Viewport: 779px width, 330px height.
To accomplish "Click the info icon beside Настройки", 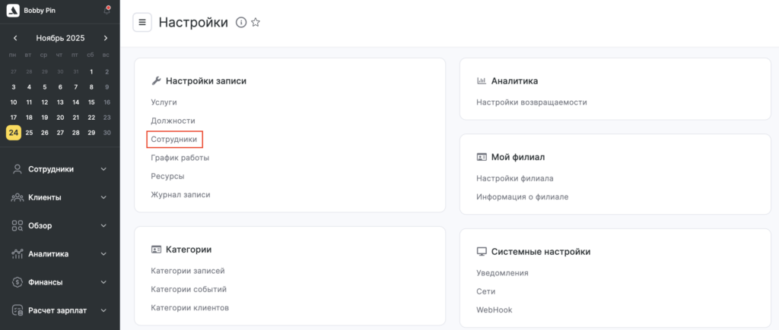I will tap(241, 23).
